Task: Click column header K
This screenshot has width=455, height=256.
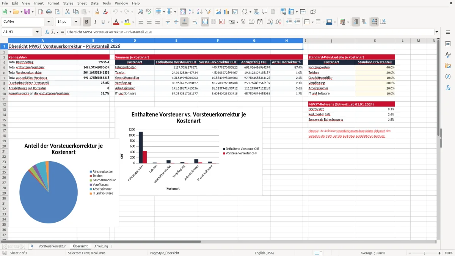Action: (375, 41)
